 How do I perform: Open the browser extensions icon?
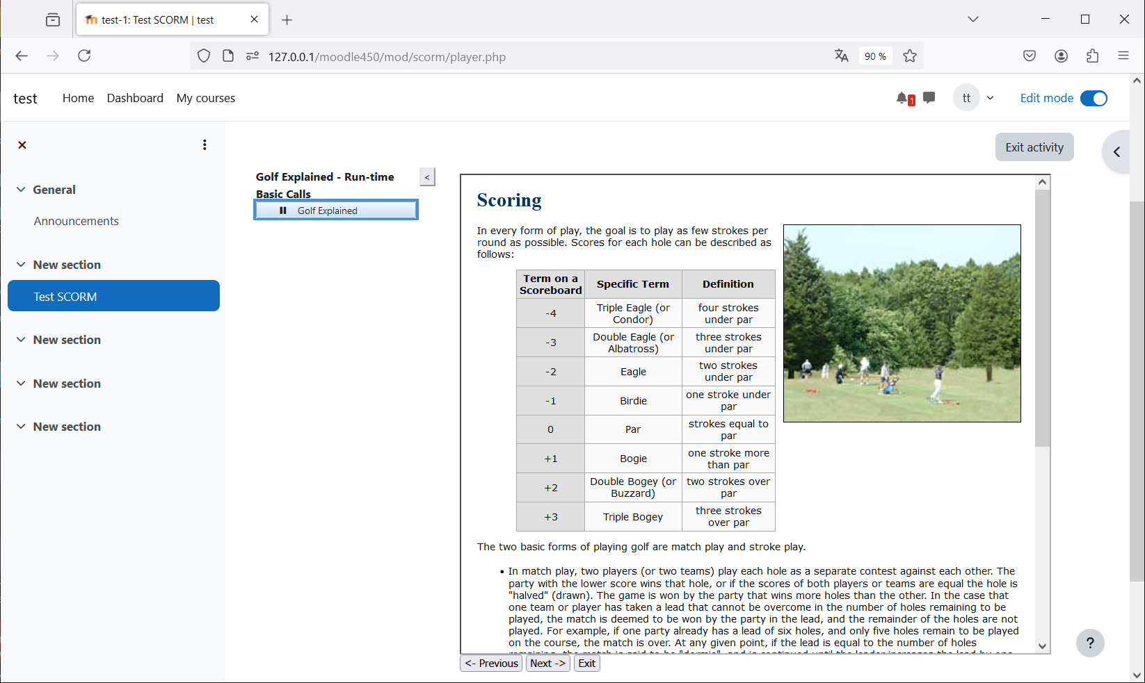tap(1092, 56)
